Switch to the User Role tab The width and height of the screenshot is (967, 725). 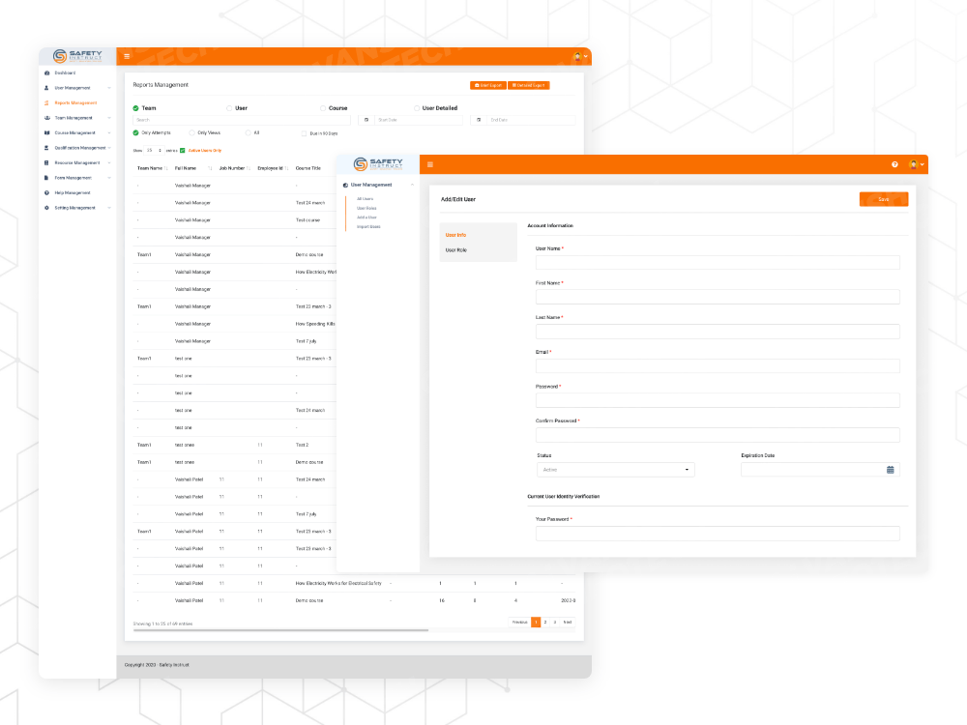click(x=454, y=250)
